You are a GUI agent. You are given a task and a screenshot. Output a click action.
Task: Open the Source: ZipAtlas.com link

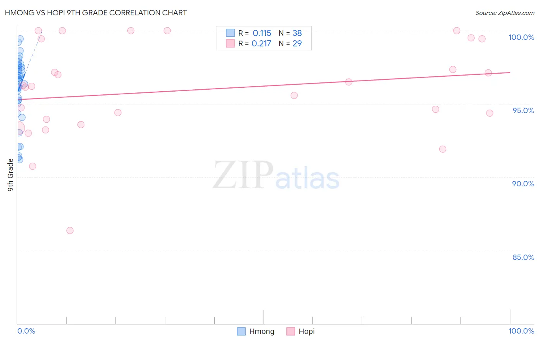[x=505, y=13]
